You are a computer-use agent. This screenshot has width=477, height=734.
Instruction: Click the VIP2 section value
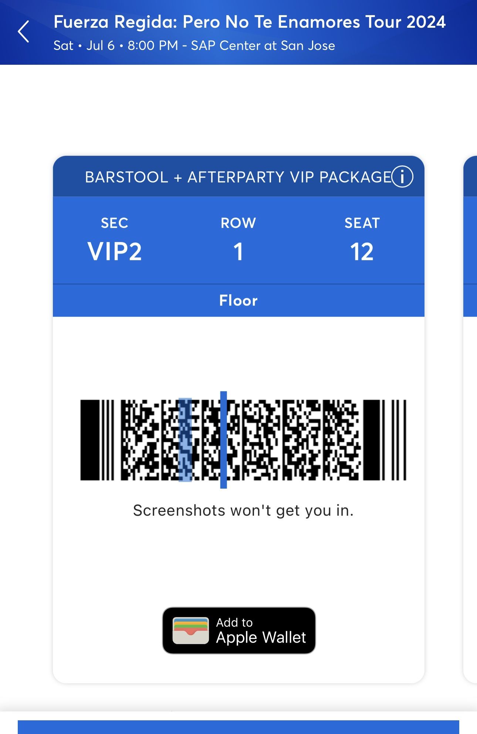115,252
